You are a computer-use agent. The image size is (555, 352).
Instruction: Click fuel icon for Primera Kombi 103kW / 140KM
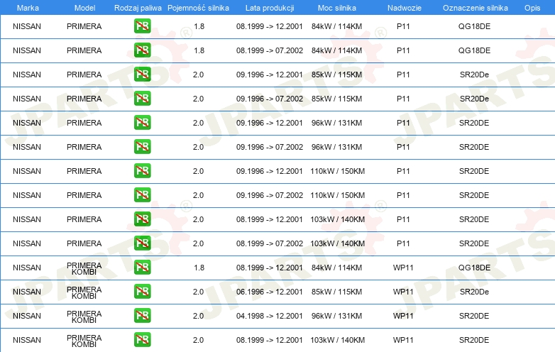coord(142,340)
